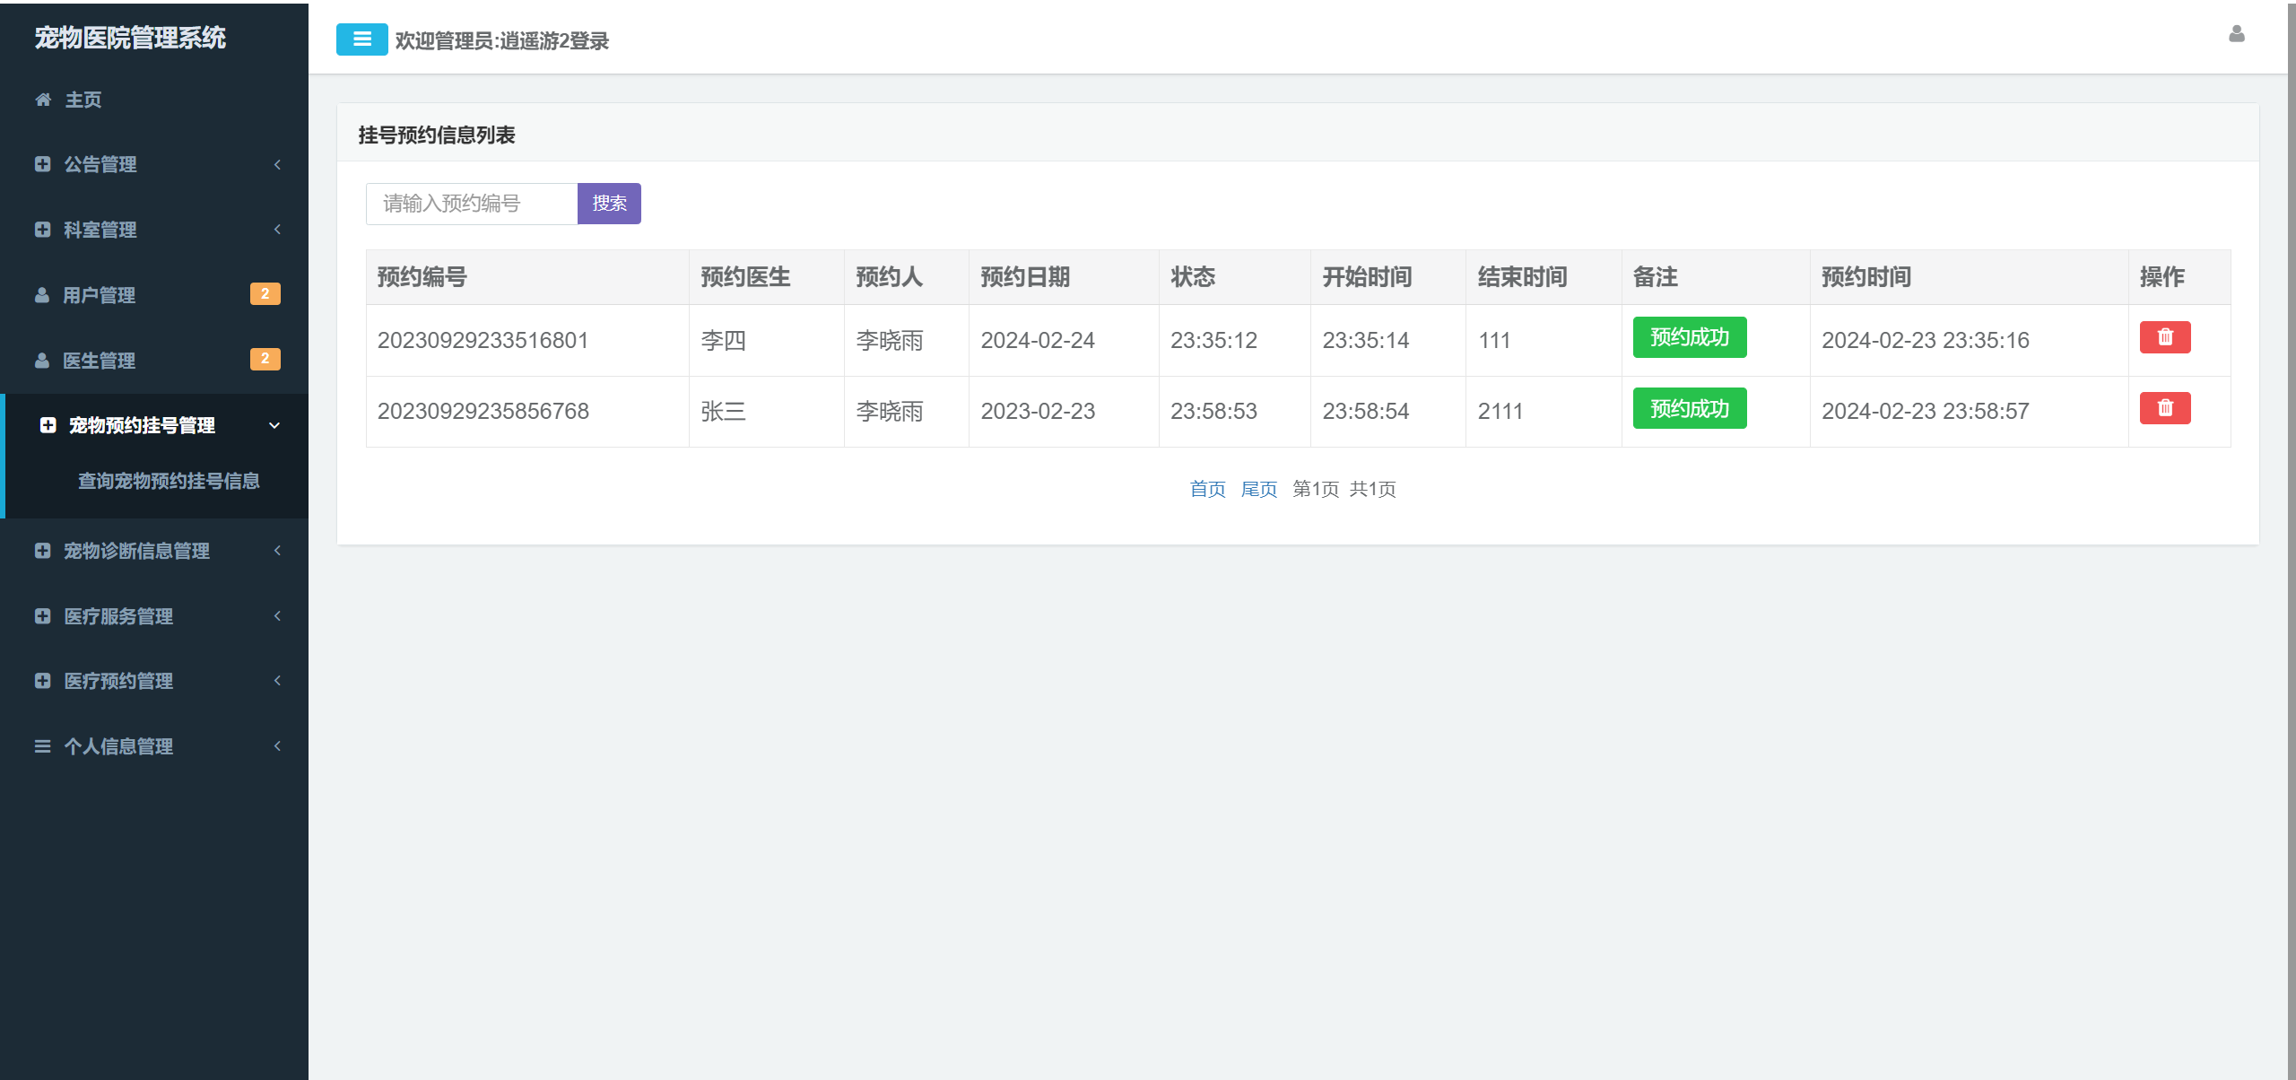
Task: Open the user profile icon at top right
Action: point(2236,36)
